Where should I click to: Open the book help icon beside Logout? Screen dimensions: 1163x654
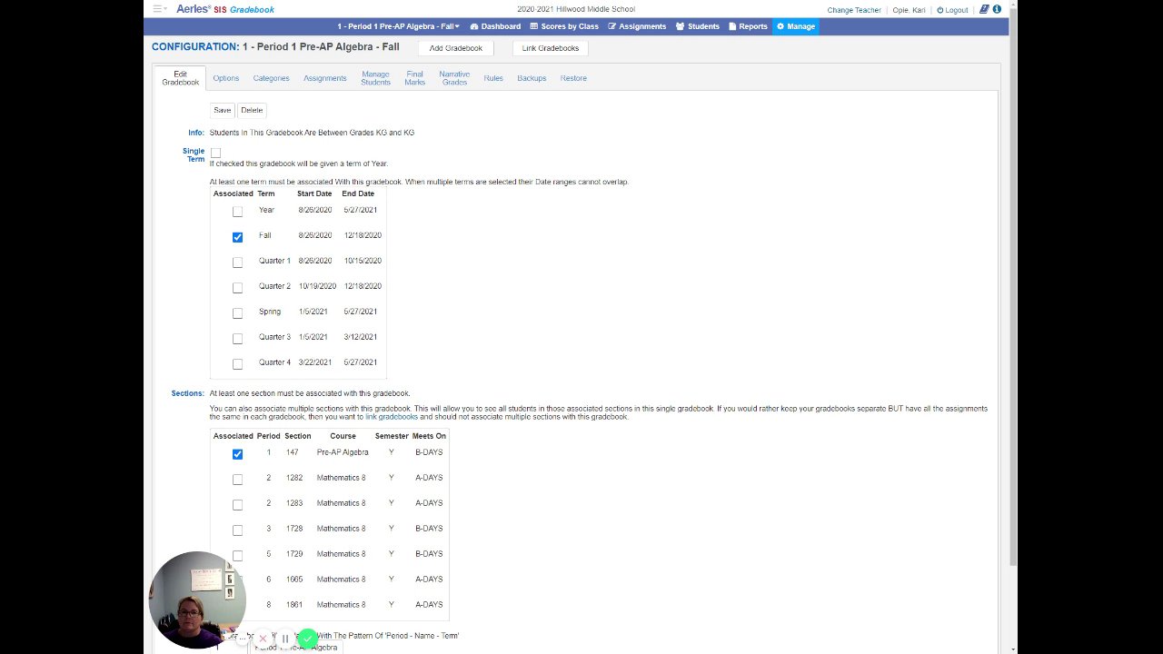point(984,9)
